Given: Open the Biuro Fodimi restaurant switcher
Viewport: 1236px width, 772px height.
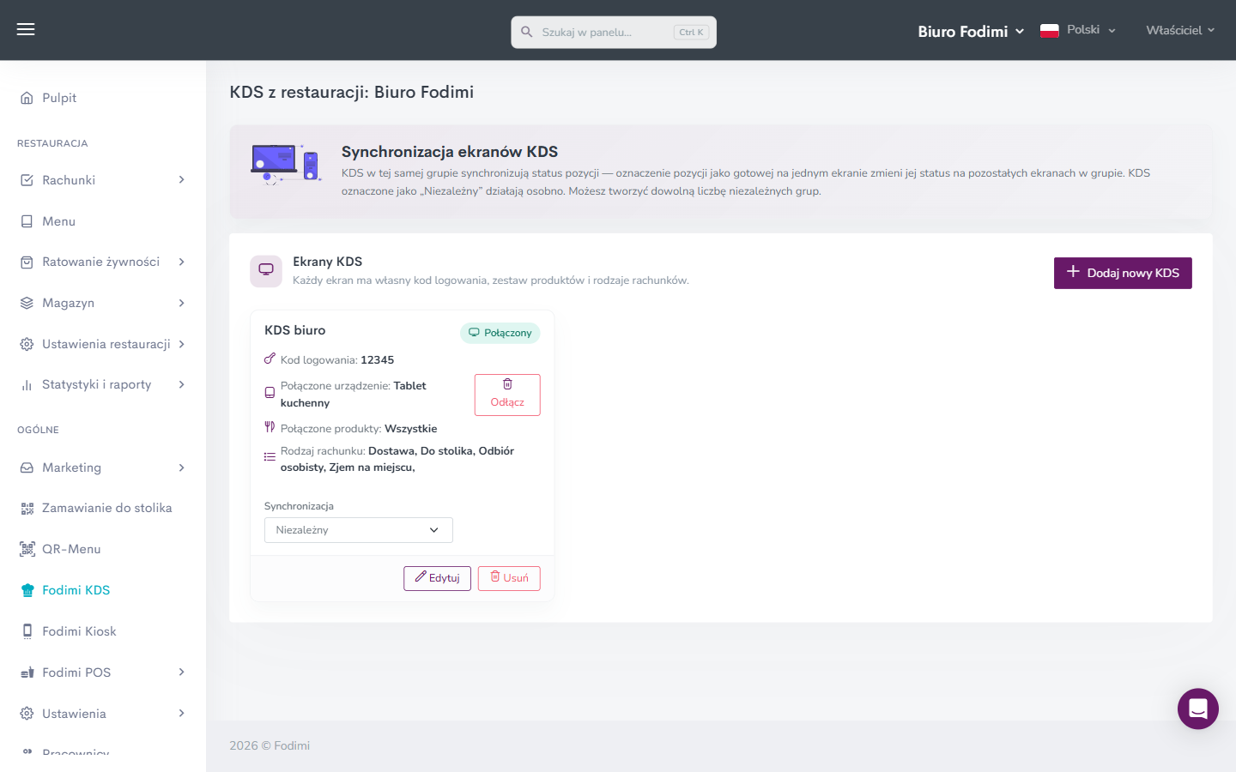Looking at the screenshot, I should click(971, 32).
